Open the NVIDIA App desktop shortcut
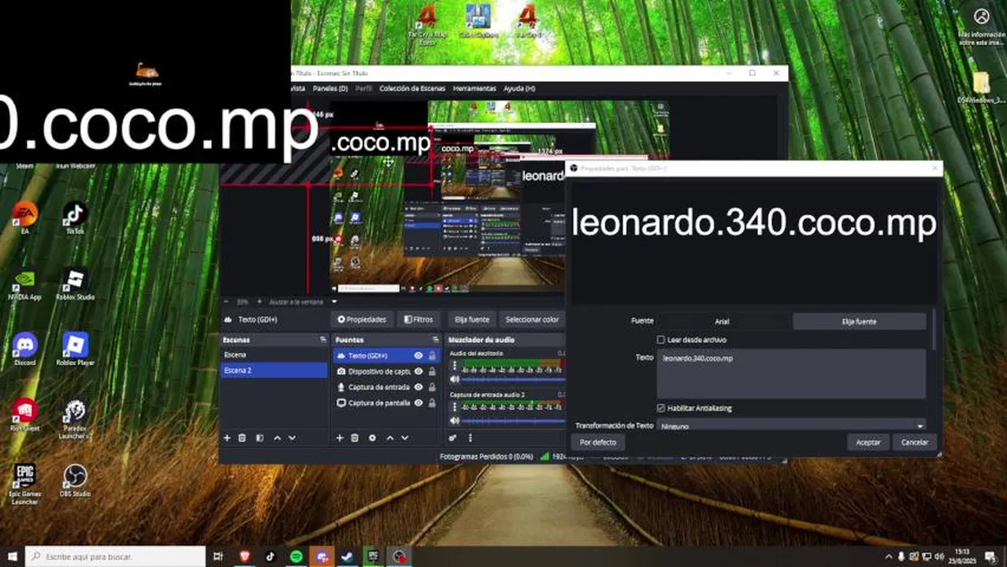 (25, 284)
